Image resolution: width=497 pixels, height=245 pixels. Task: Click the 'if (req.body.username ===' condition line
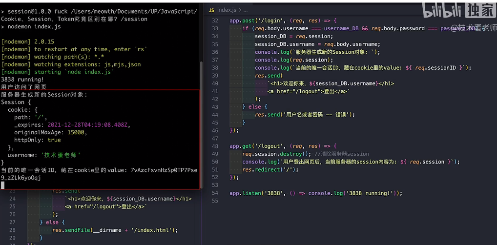364,28
